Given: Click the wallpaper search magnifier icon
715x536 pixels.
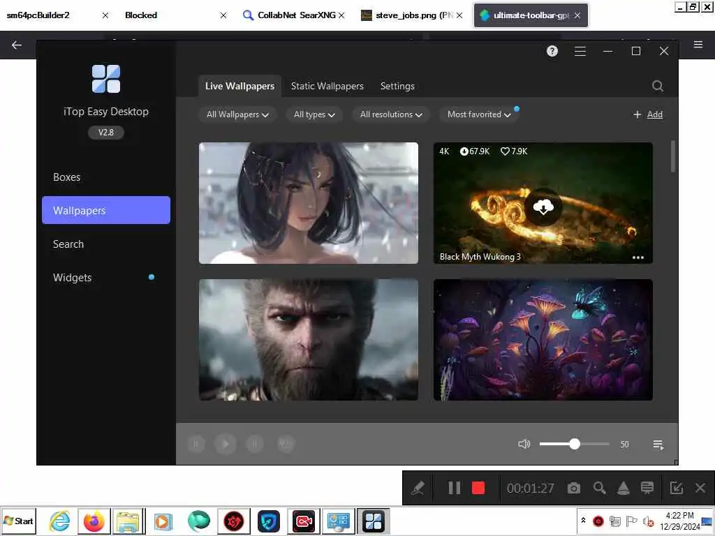Looking at the screenshot, I should (657, 86).
